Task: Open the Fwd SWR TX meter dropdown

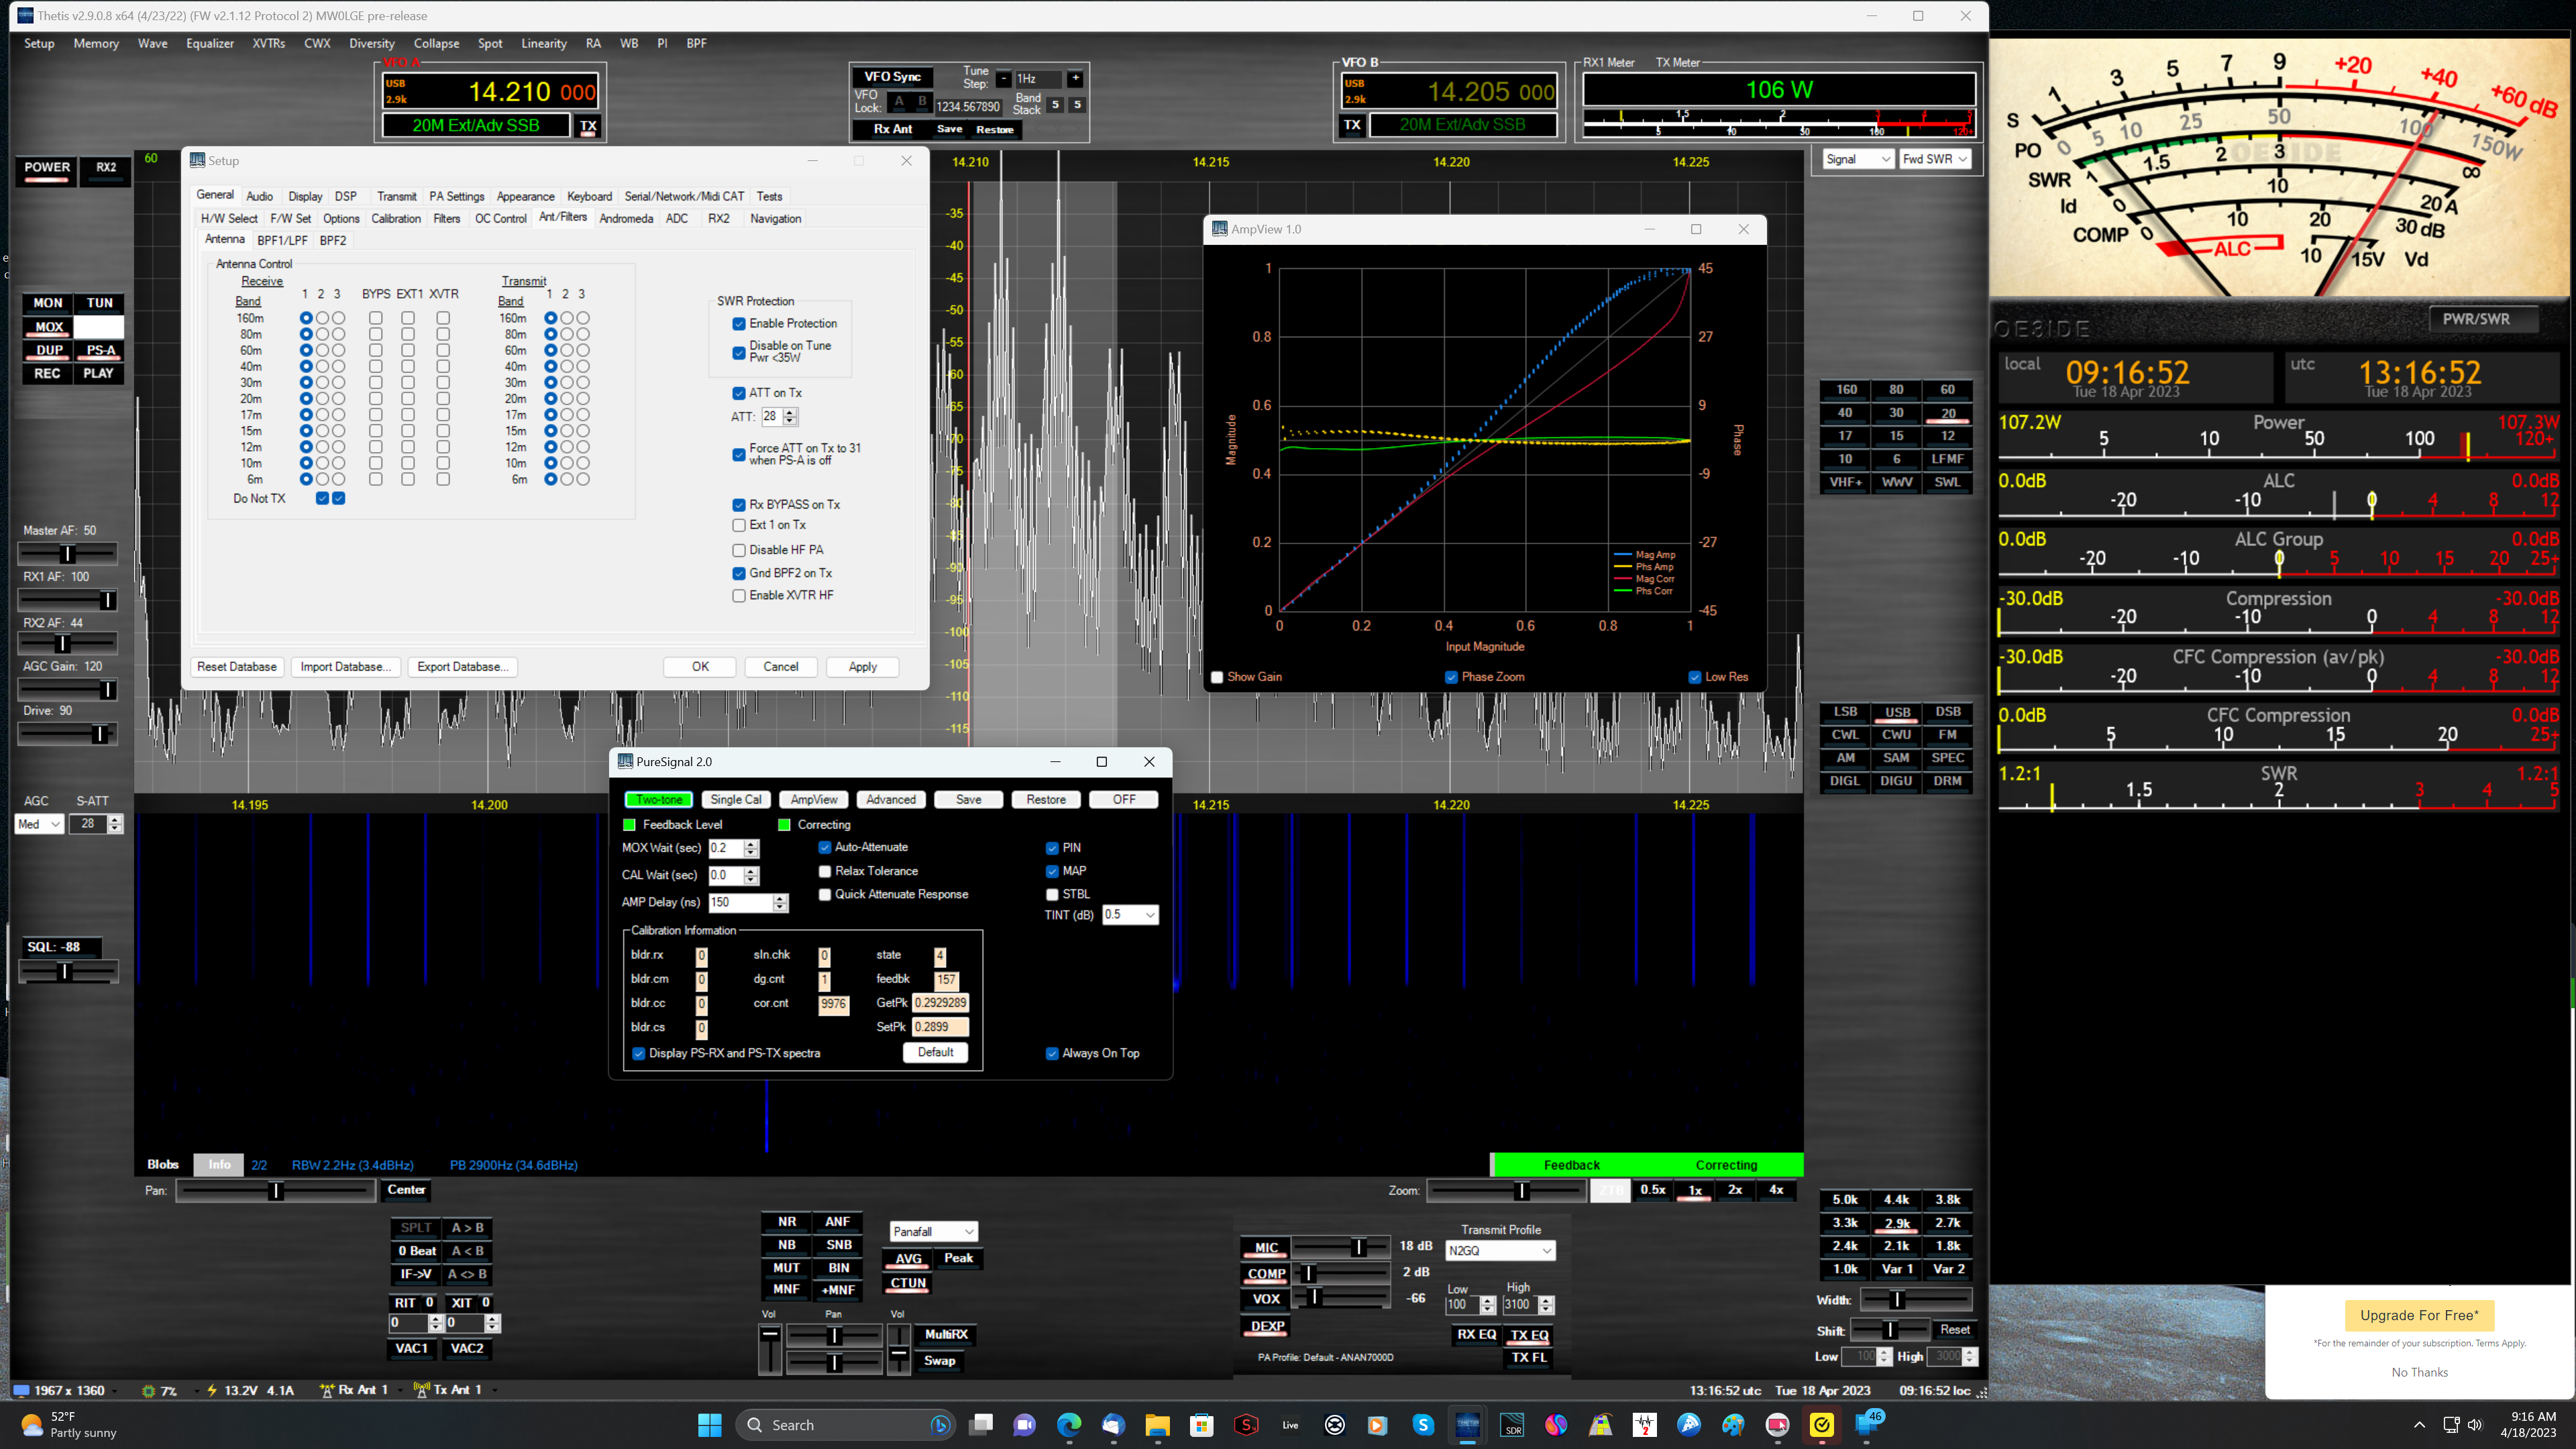Action: 1934,160
